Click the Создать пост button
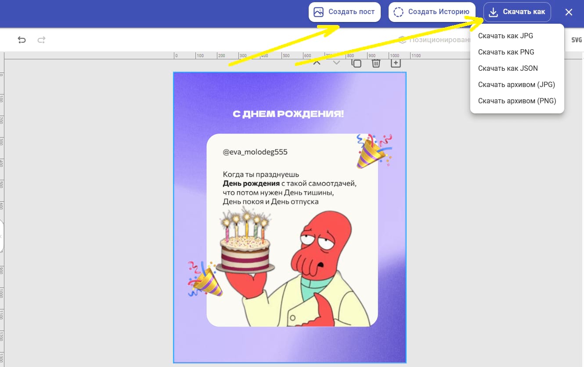Image resolution: width=584 pixels, height=367 pixels. pyautogui.click(x=345, y=12)
